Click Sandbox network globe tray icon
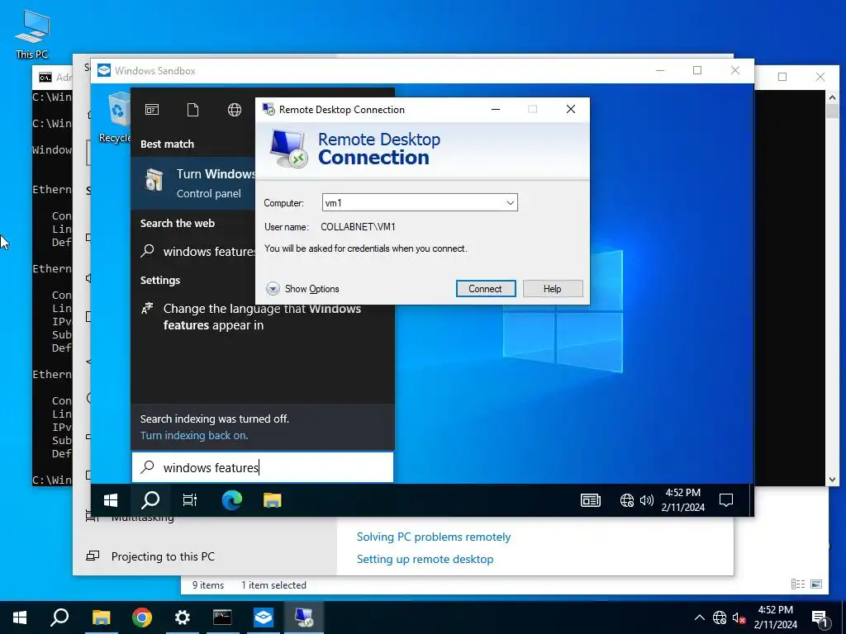Screen dimensions: 846x634 tap(626, 500)
